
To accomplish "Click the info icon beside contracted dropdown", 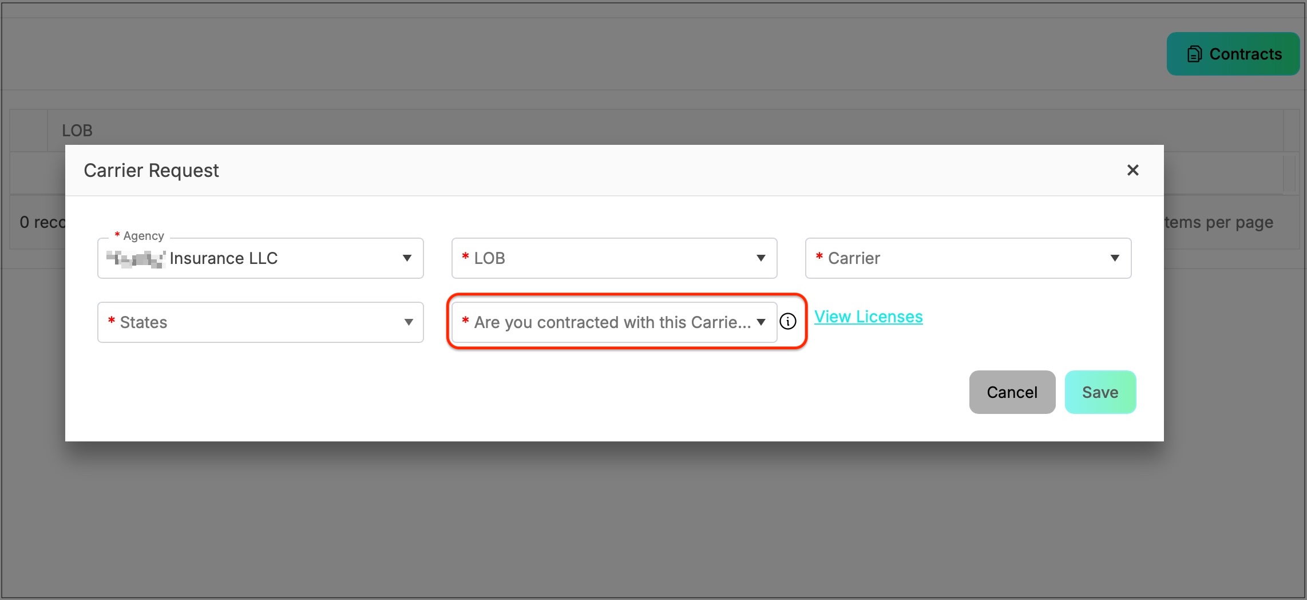I will (788, 322).
